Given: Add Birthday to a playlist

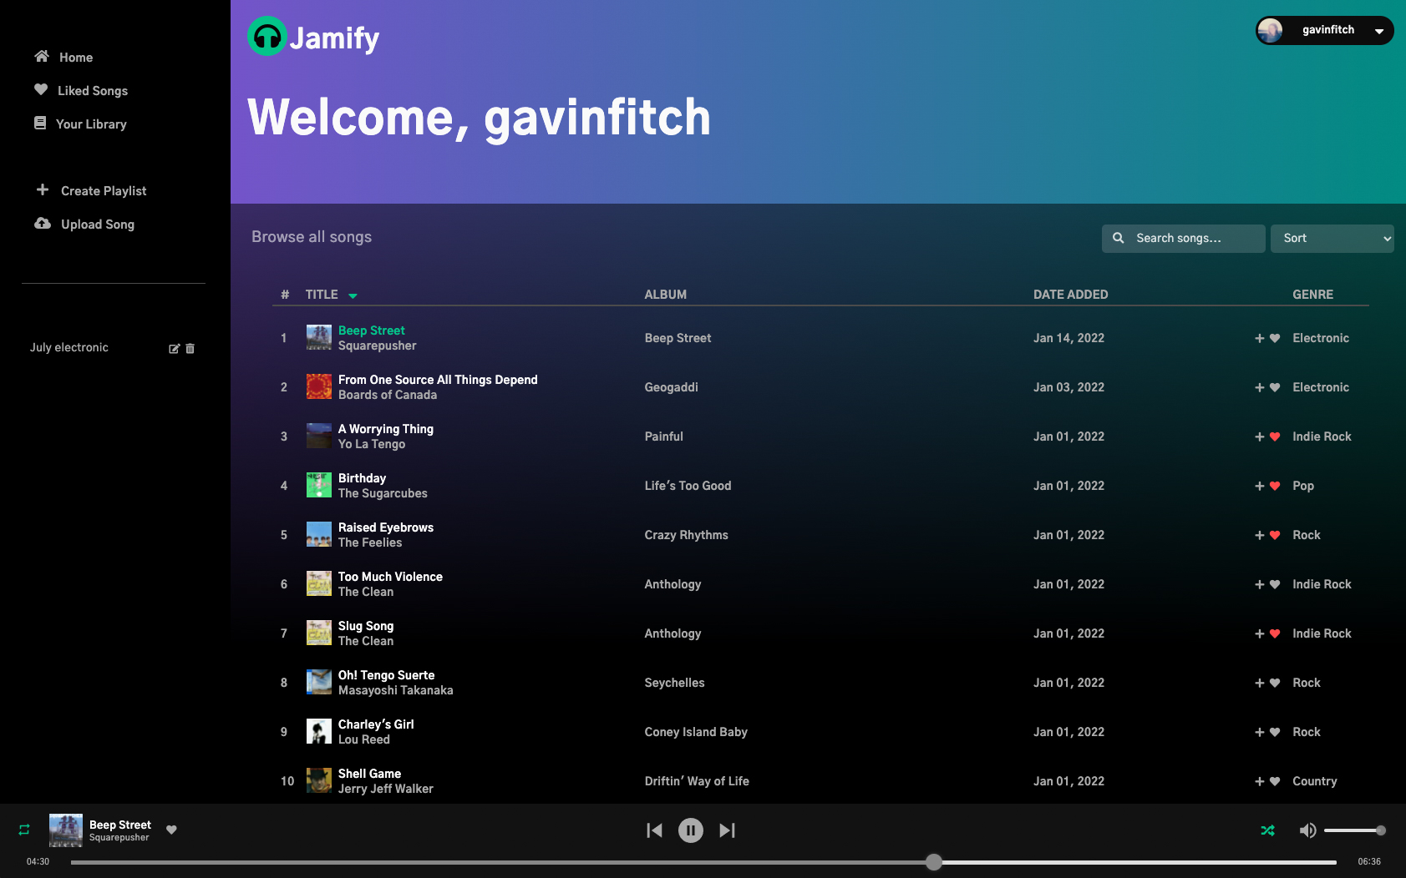Looking at the screenshot, I should click(1260, 486).
